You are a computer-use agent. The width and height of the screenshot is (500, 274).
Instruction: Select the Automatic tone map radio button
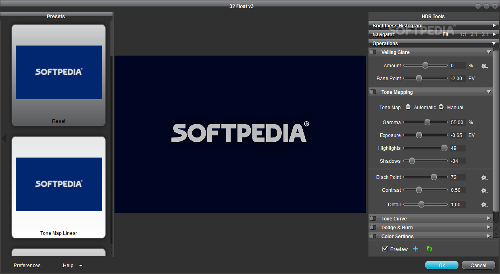(x=408, y=107)
